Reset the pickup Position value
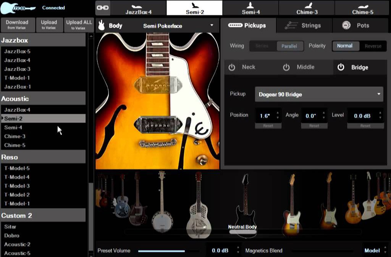The width and height of the screenshot is (391, 257). pyautogui.click(x=268, y=125)
